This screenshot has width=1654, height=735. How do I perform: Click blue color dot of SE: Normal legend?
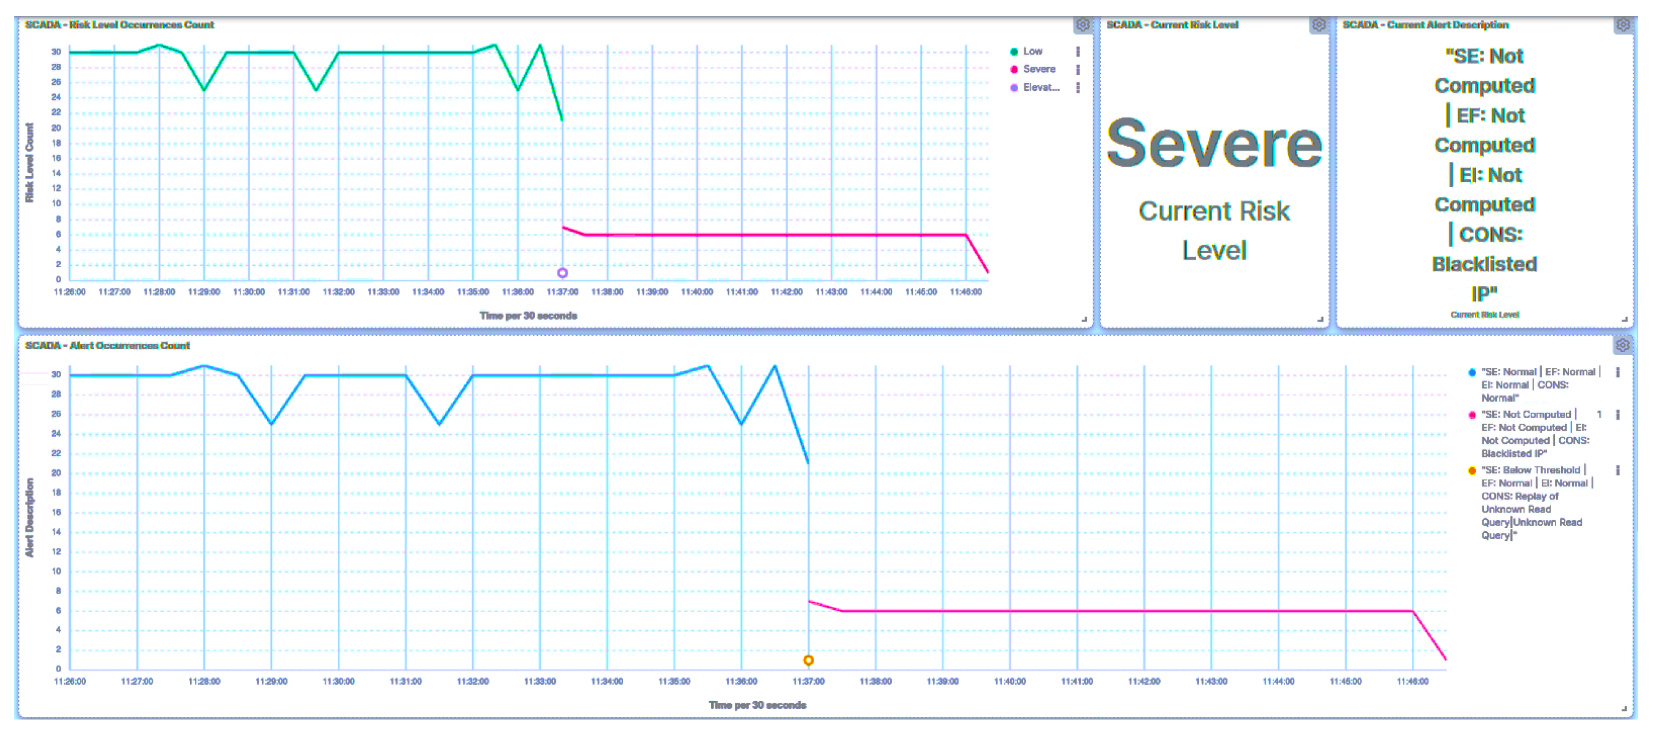pos(1472,372)
